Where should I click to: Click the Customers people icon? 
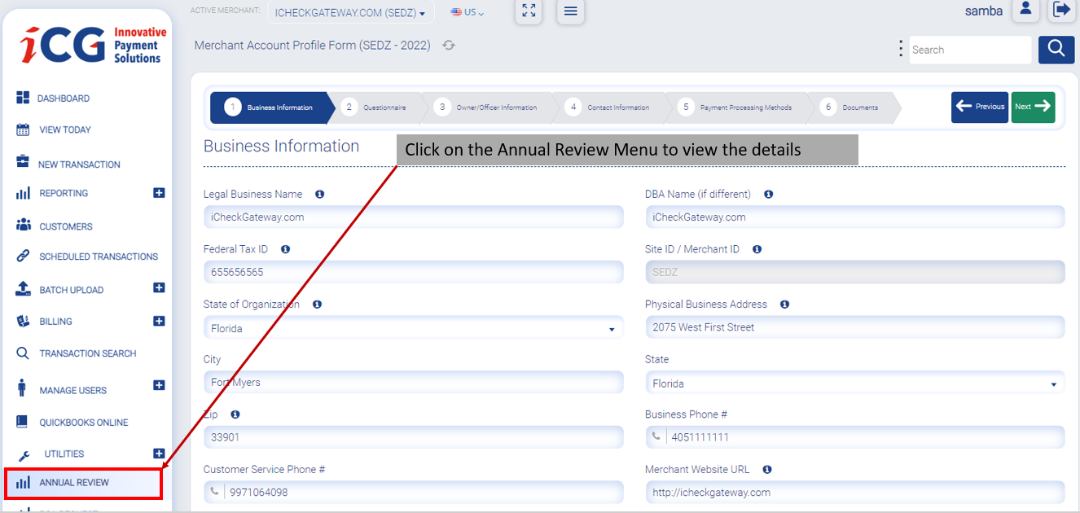click(23, 225)
